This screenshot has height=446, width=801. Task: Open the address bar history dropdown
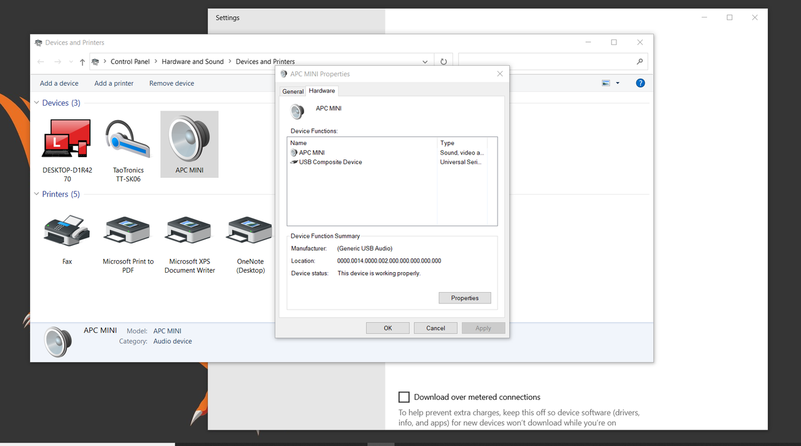[425, 62]
